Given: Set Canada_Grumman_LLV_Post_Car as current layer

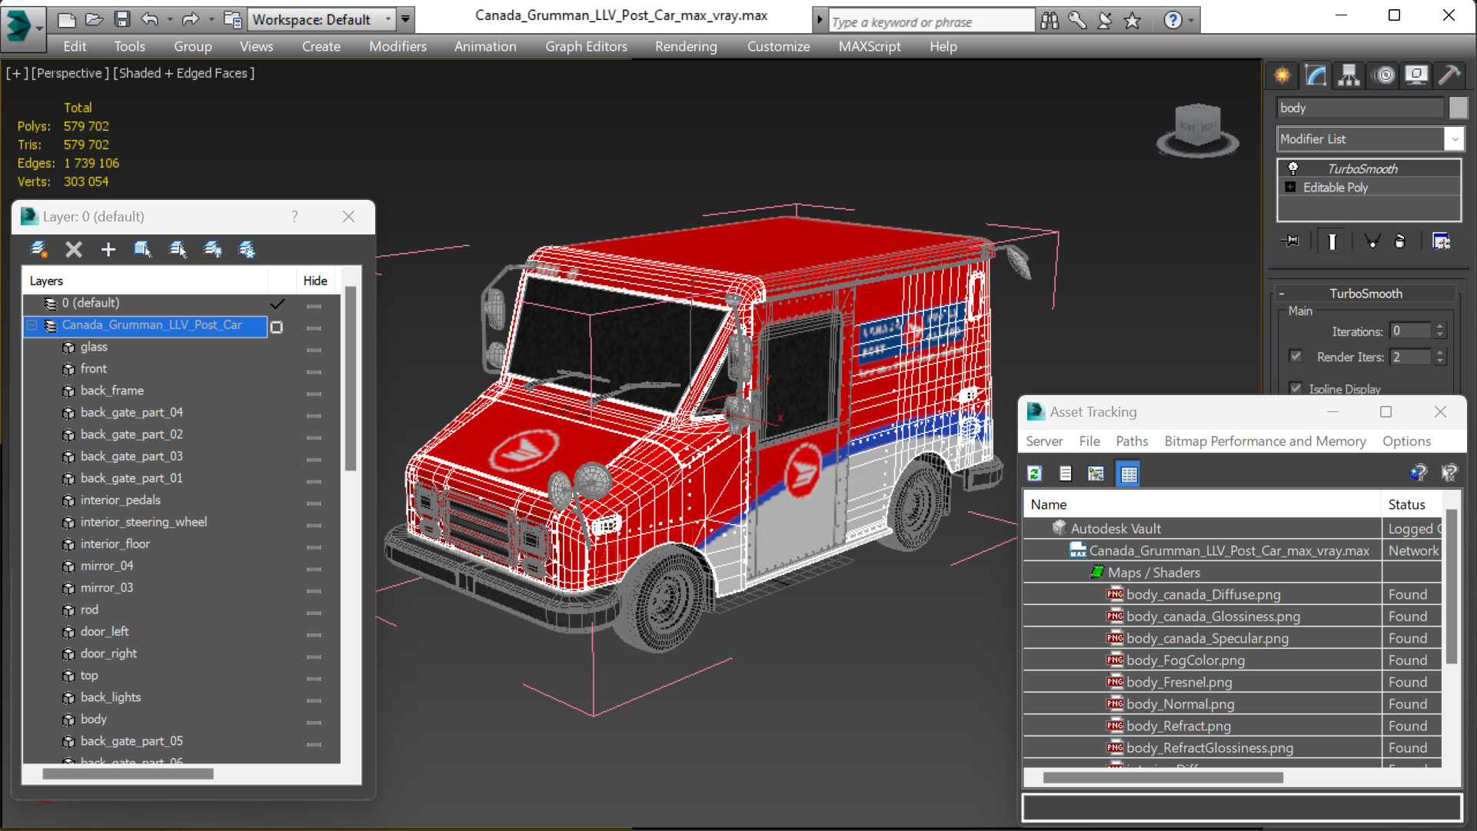Looking at the screenshot, I should 277,327.
